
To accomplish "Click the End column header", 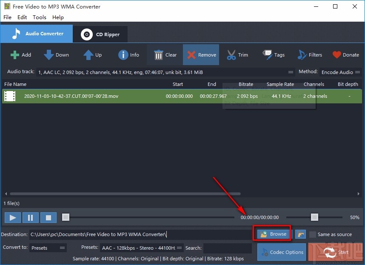I will 211,84.
